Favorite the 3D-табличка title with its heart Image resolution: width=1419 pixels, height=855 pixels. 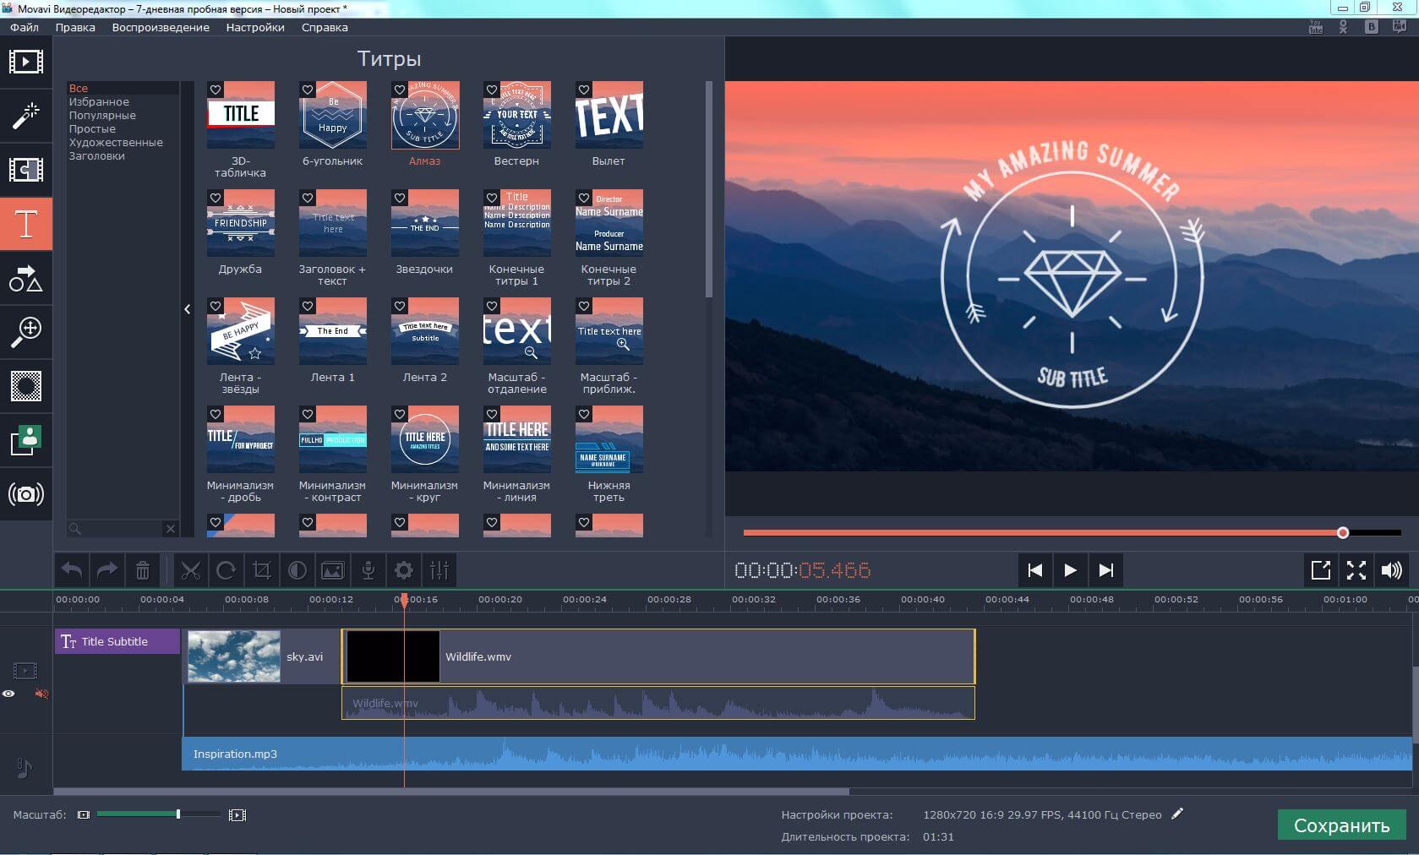tap(216, 90)
